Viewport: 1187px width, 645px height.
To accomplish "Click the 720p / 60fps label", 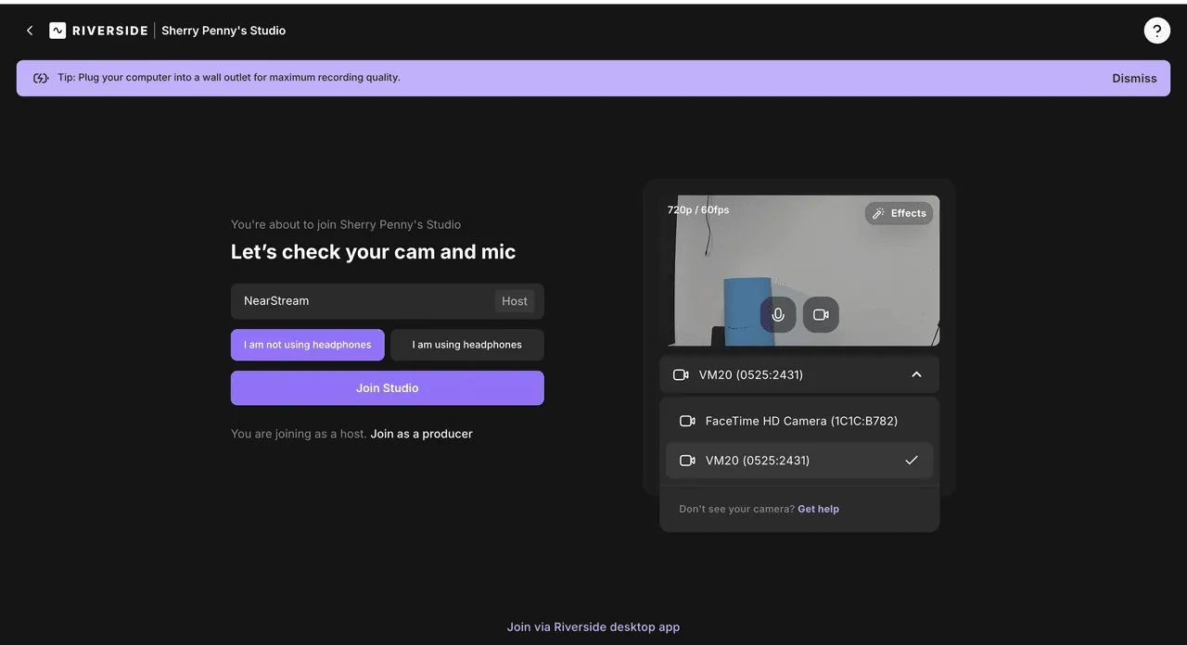I will point(698,210).
